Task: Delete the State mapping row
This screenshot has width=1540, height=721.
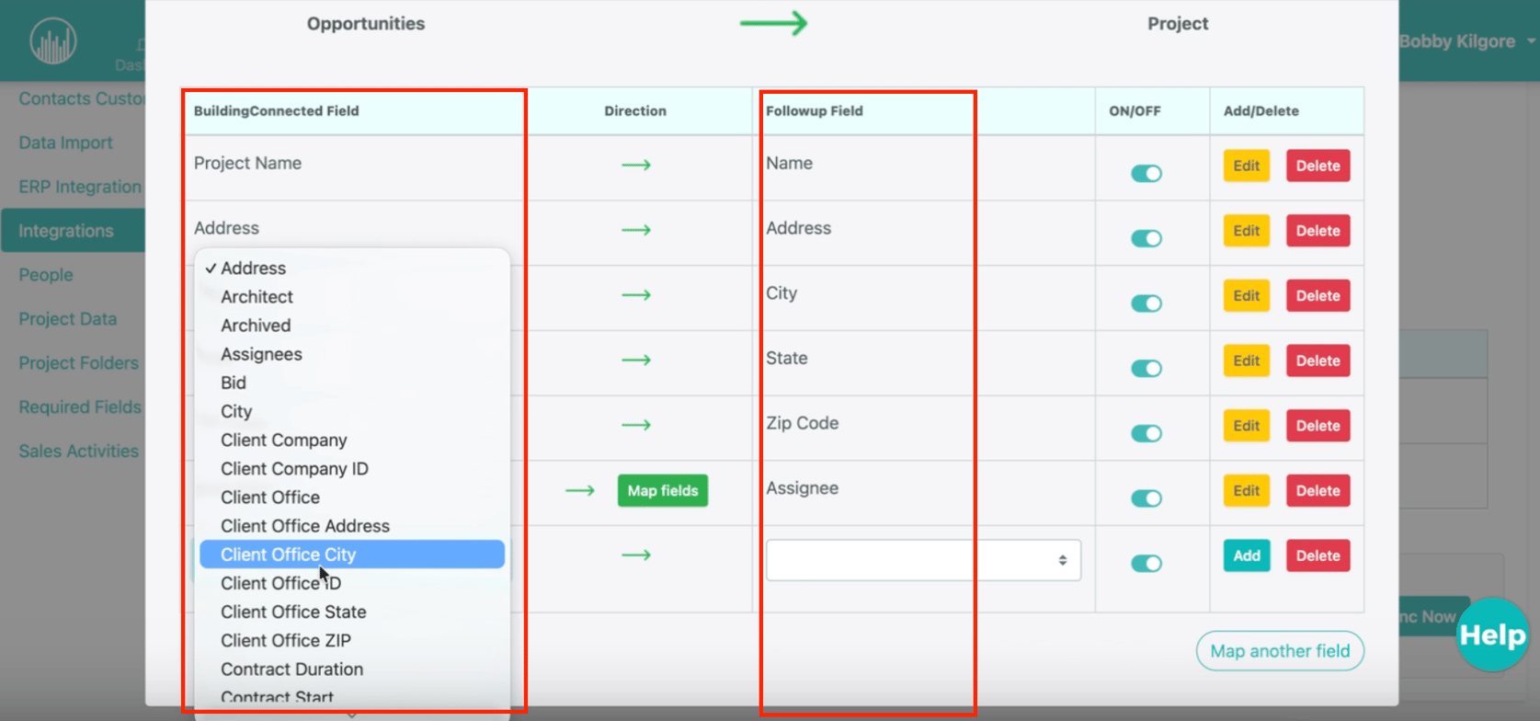Action: click(x=1318, y=360)
